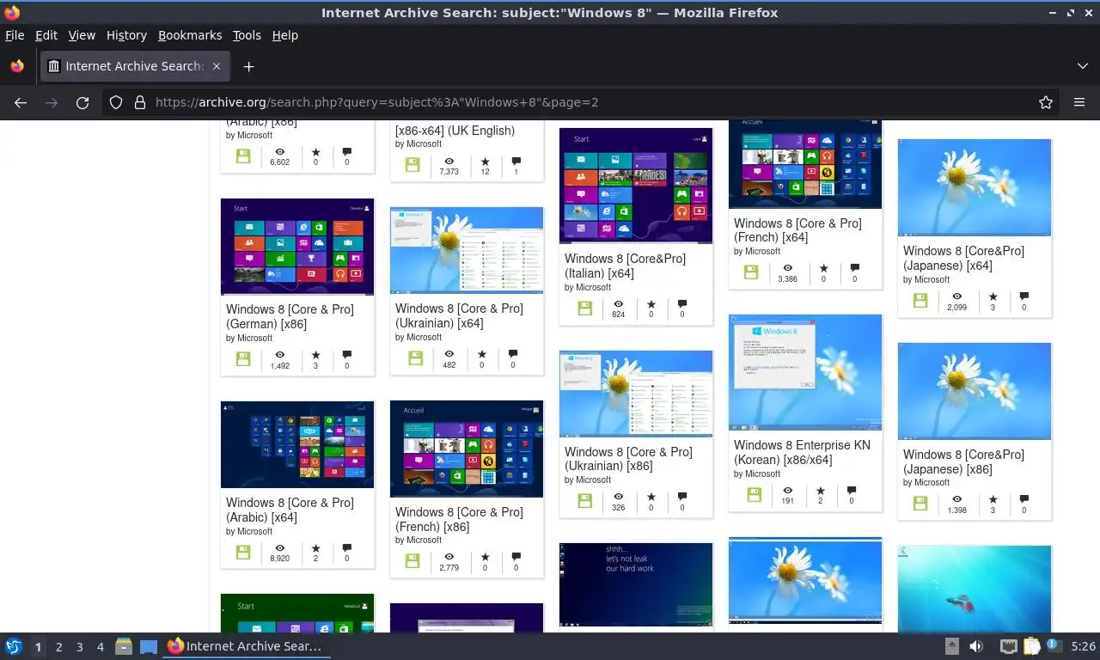Open the History menu
Screen dimensions: 1100x660
pyautogui.click(x=126, y=35)
